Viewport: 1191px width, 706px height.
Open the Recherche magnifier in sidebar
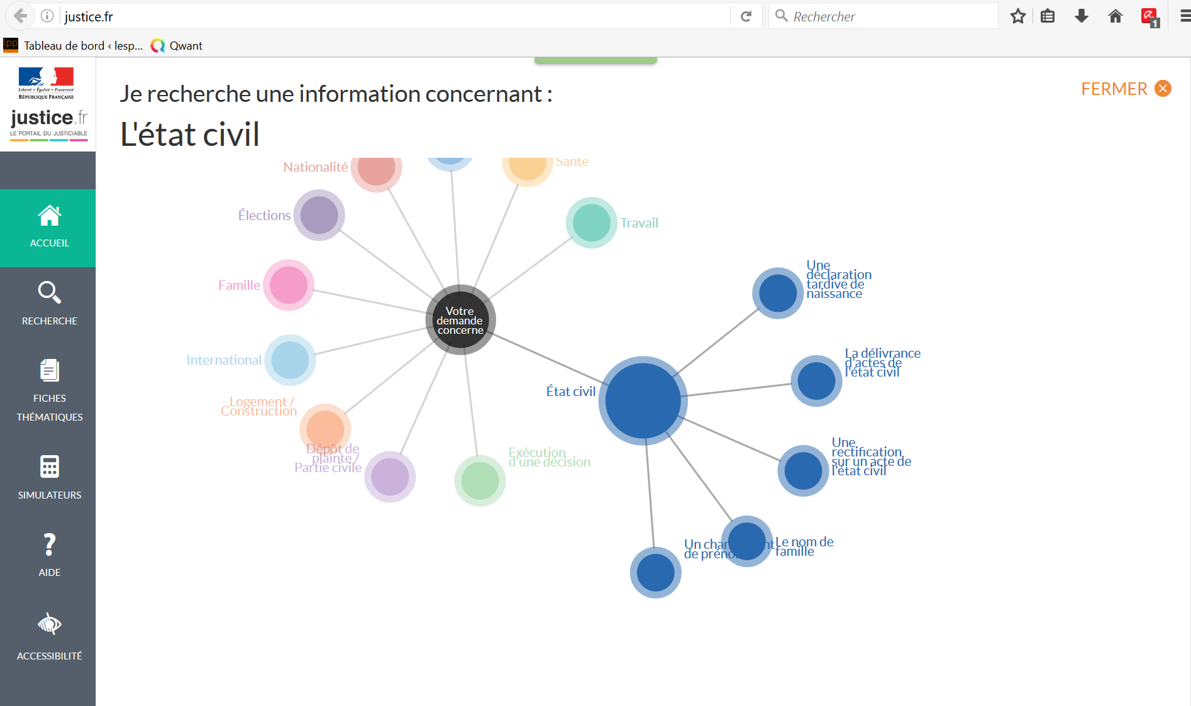pos(49,293)
